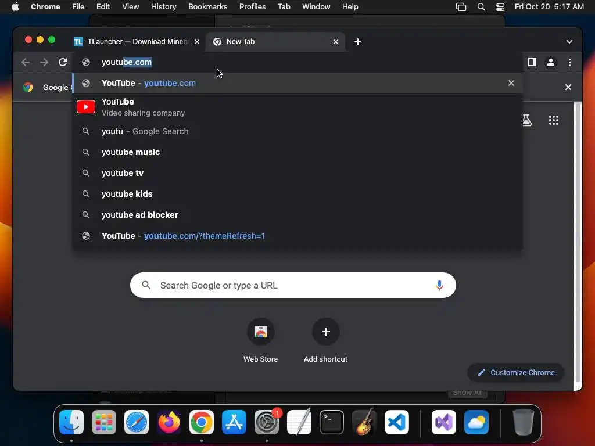Open Visual Studio from the Dock

click(443, 422)
